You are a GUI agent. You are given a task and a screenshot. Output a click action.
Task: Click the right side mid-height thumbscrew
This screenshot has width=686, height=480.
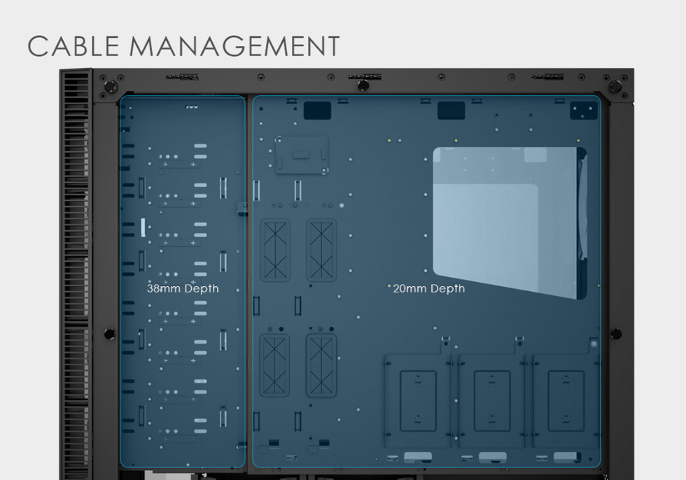(615, 334)
